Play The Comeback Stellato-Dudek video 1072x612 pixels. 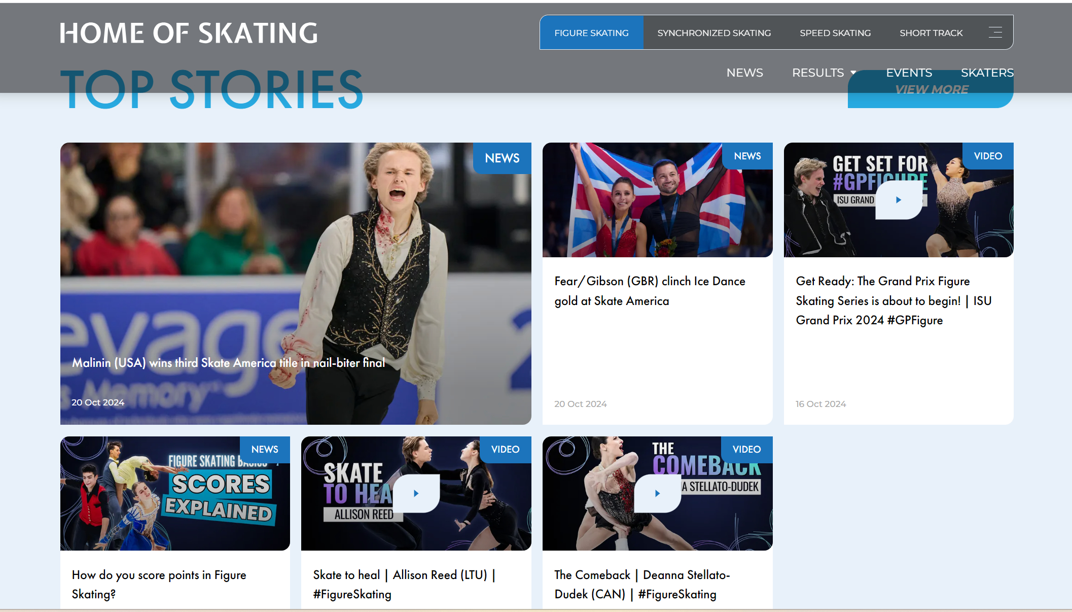(x=657, y=493)
